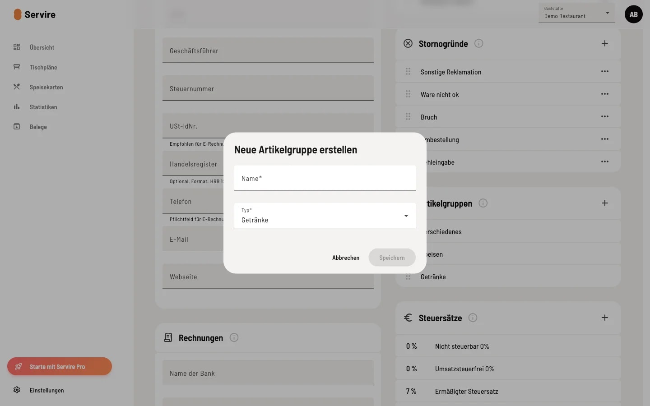This screenshot has height=406, width=650.
Task: Grab drag handle of Ware nicht ok
Action: coord(408,94)
